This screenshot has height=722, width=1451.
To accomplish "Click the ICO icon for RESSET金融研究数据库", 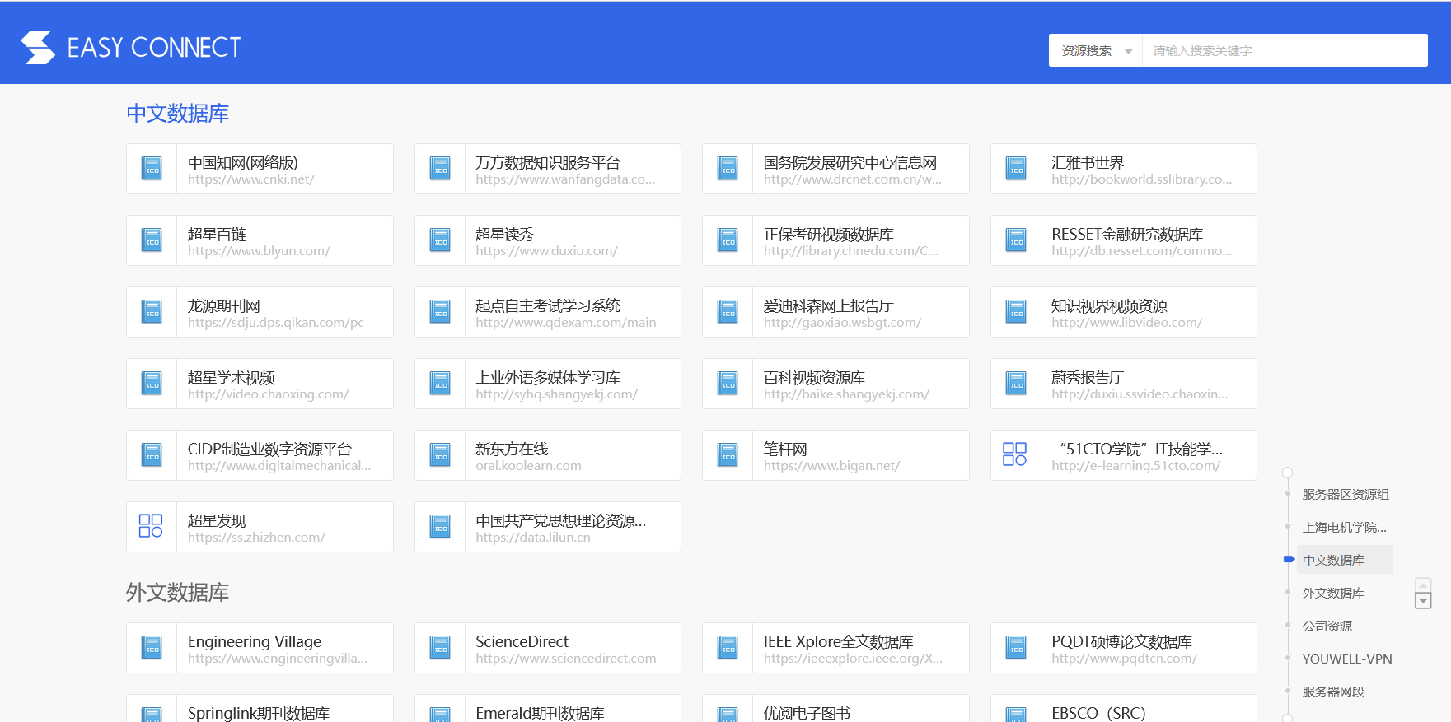I will (1017, 240).
